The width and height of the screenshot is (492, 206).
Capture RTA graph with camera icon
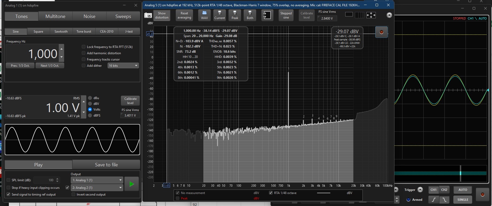click(x=148, y=15)
